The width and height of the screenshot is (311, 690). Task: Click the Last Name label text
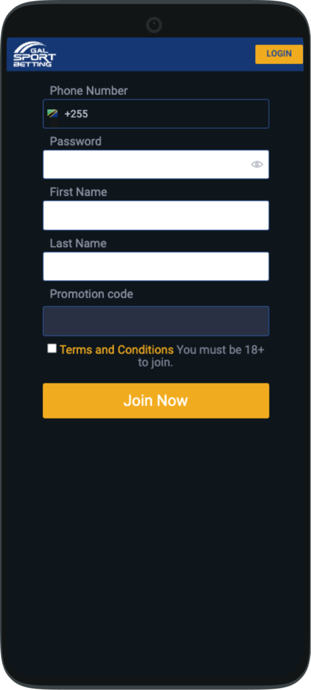pyautogui.click(x=78, y=243)
